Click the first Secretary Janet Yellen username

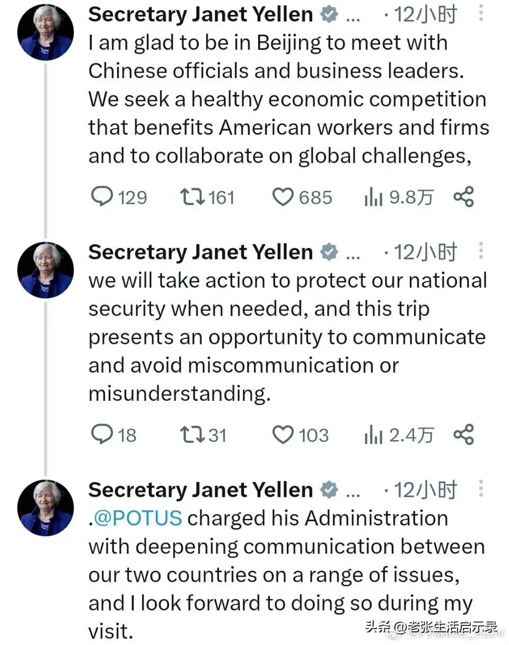point(200,14)
